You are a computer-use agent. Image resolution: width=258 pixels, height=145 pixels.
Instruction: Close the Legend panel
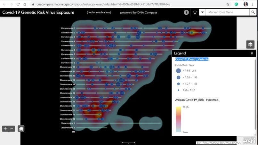[x=252, y=53]
